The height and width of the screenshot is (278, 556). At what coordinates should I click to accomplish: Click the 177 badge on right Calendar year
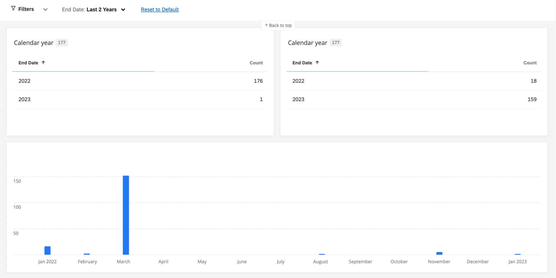[x=336, y=43]
